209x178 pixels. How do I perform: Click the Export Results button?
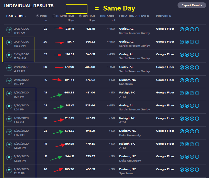tap(192, 5)
